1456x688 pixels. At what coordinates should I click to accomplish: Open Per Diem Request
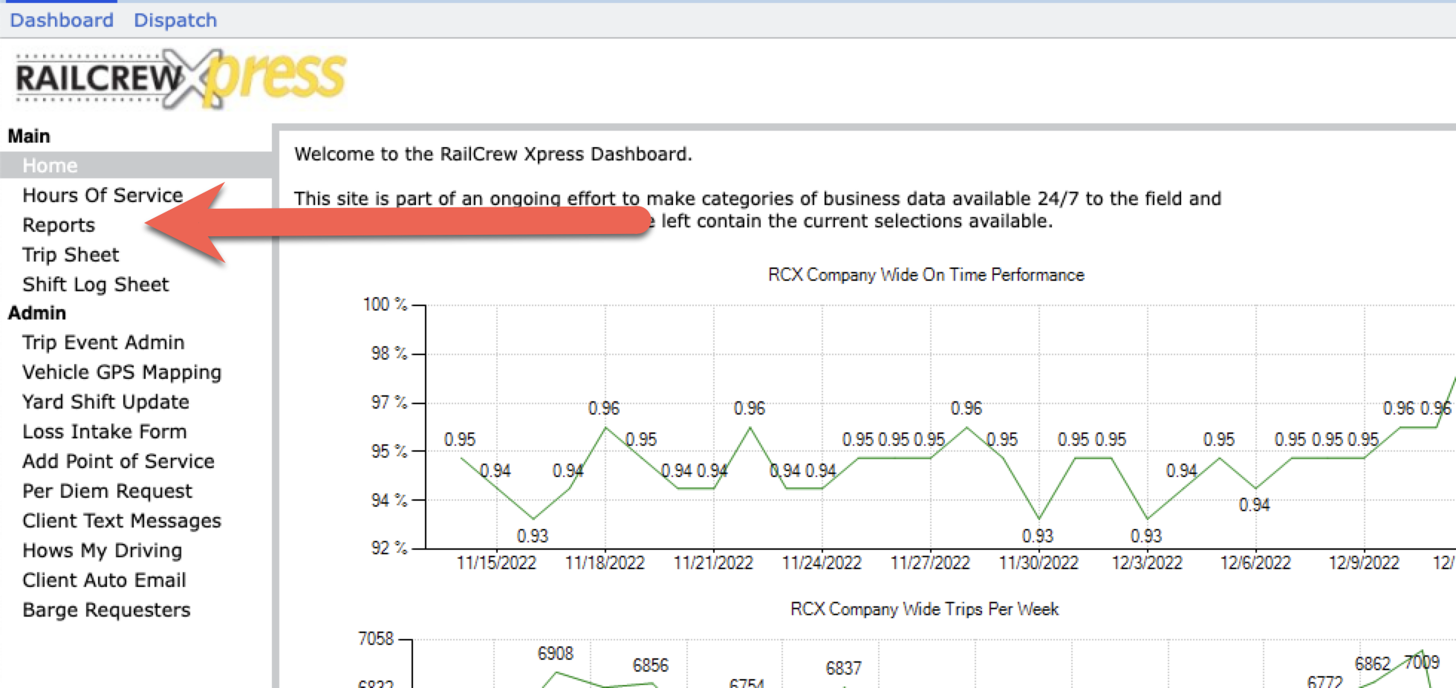(107, 491)
